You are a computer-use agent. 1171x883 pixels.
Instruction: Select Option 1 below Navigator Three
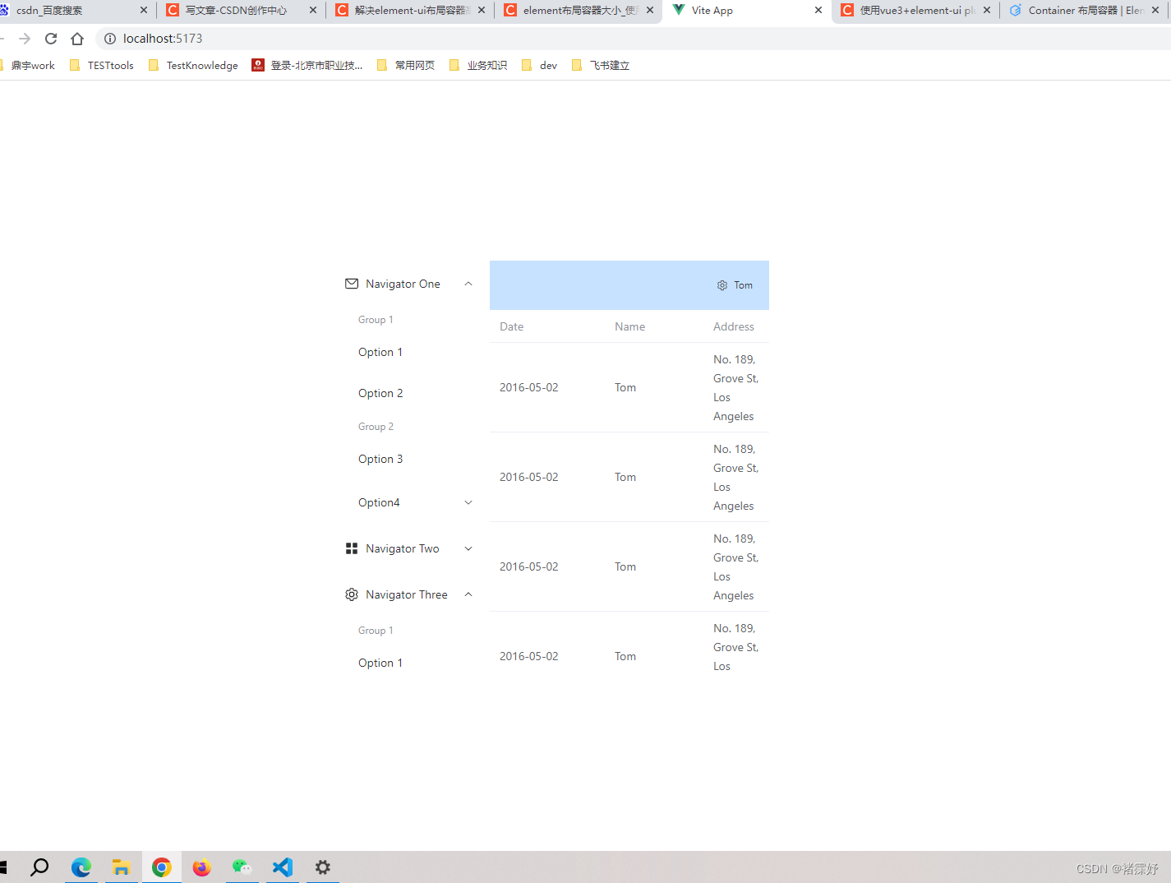(x=380, y=663)
